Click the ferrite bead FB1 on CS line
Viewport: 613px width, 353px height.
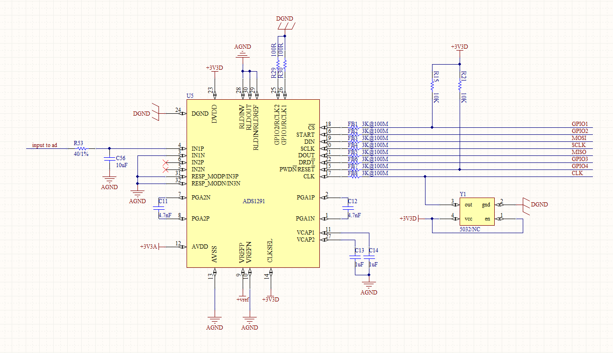[x=353, y=127]
